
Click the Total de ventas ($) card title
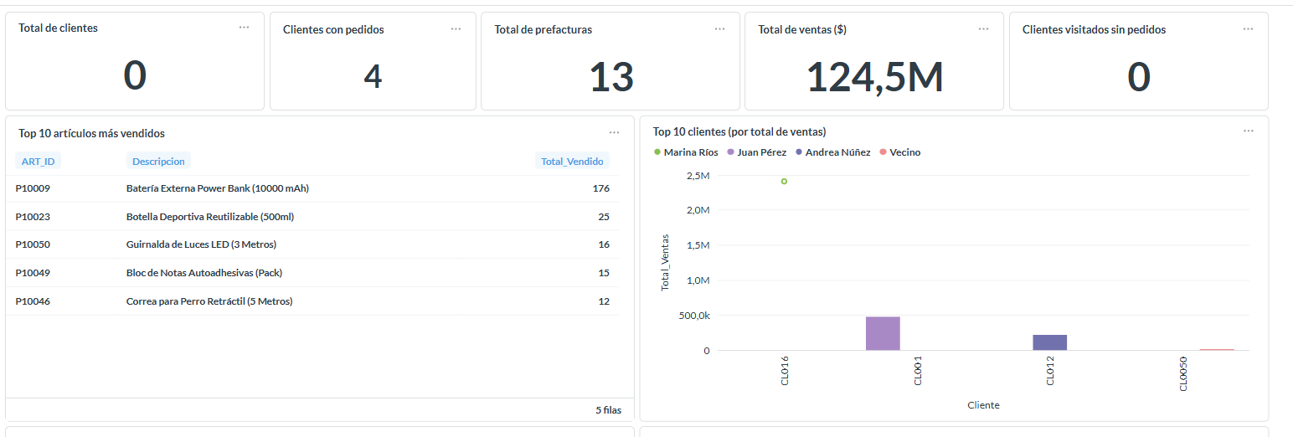(801, 29)
